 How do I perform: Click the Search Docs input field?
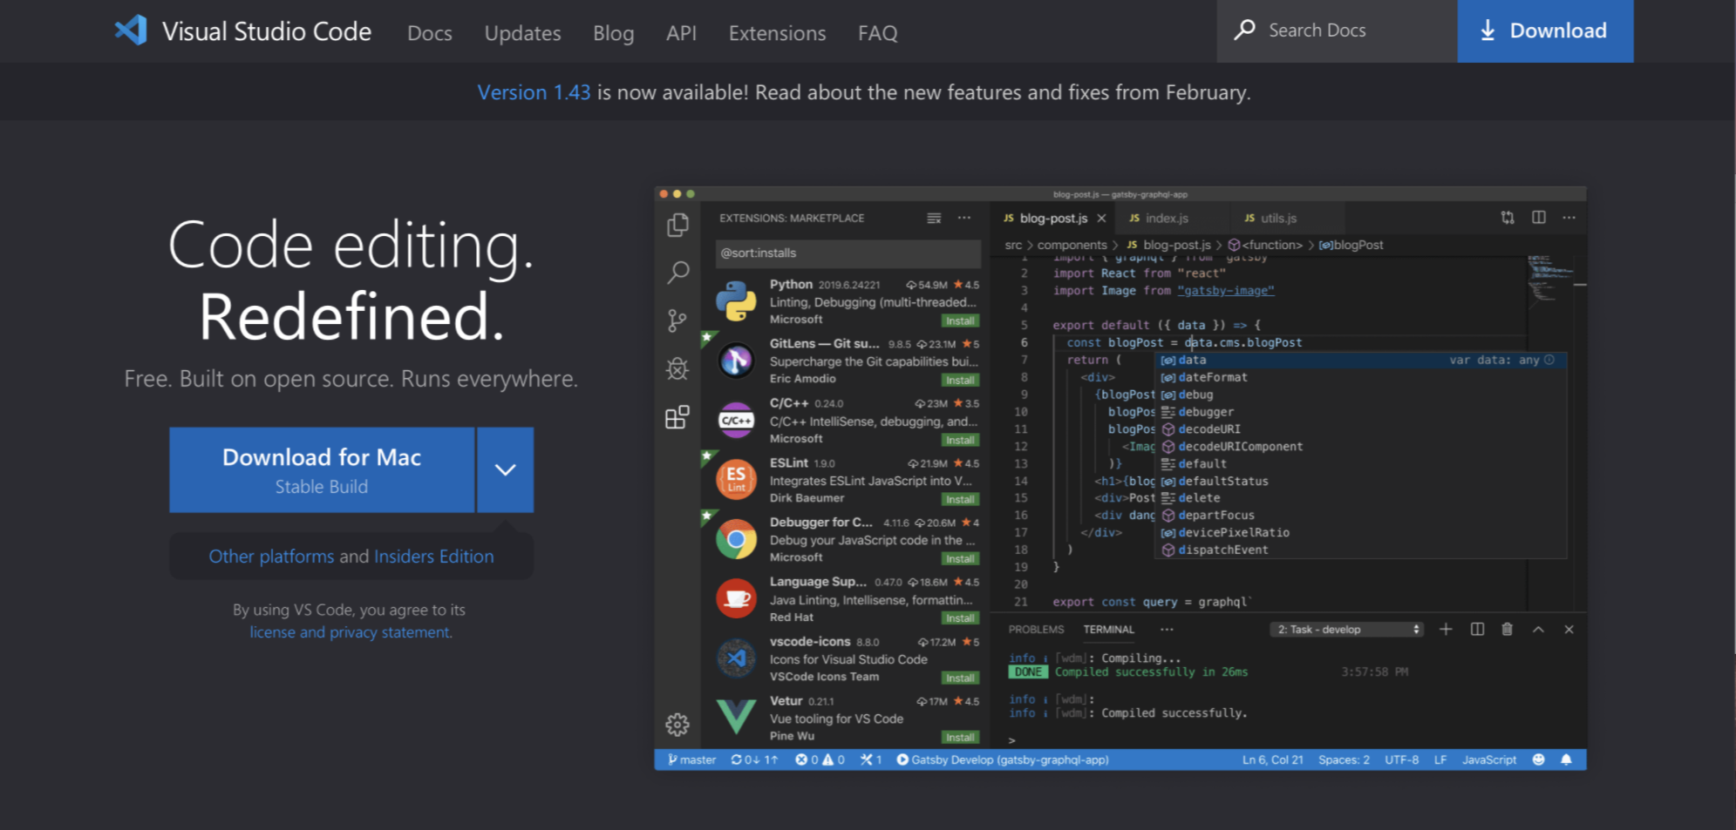click(1337, 30)
